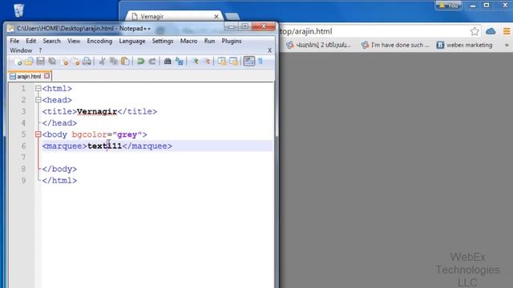Open the Recycle Bin desktop icon
513x288 pixels.
click(19, 10)
